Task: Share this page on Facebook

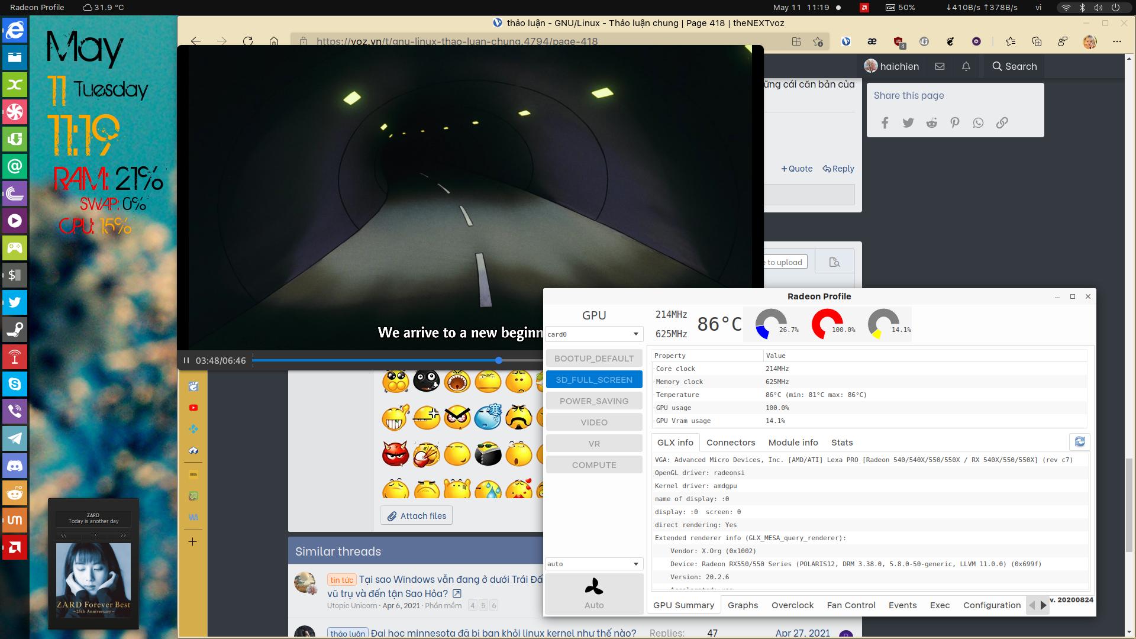Action: click(885, 123)
